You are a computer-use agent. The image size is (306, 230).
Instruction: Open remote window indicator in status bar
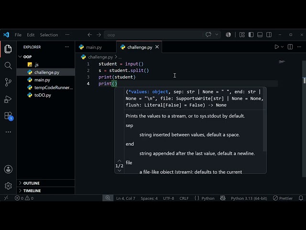coord(6,198)
